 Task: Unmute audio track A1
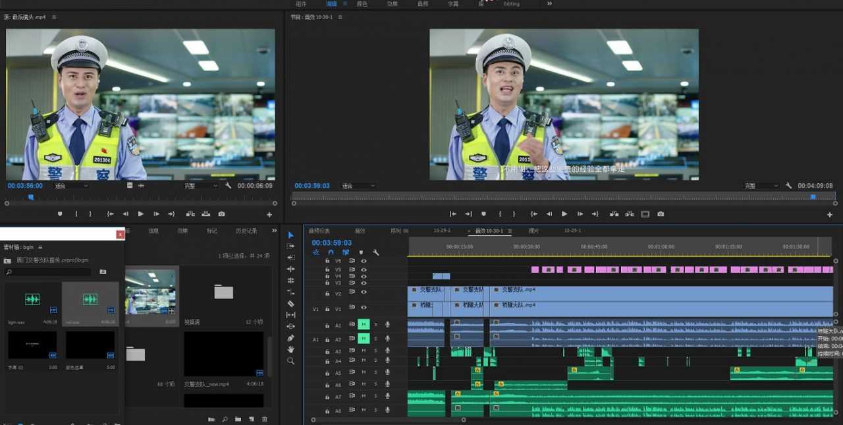pos(364,324)
